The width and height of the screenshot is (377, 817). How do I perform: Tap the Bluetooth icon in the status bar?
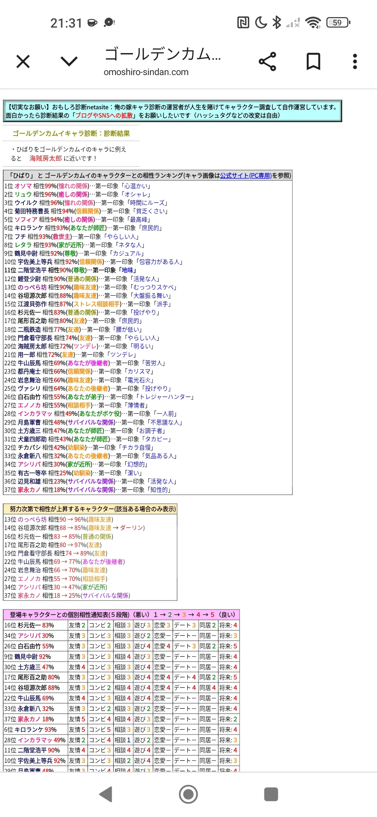277,23
